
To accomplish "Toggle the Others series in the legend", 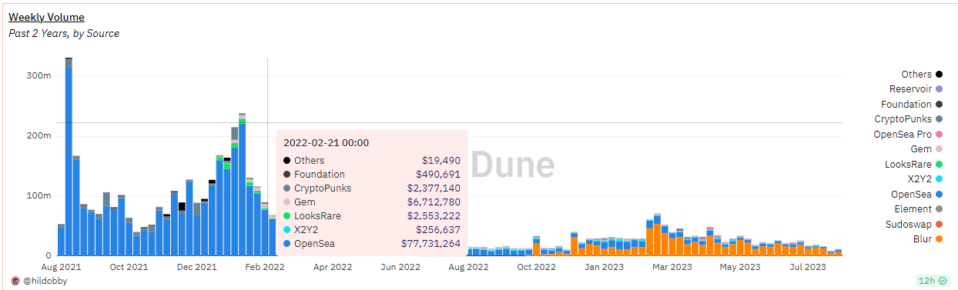I will (x=922, y=75).
